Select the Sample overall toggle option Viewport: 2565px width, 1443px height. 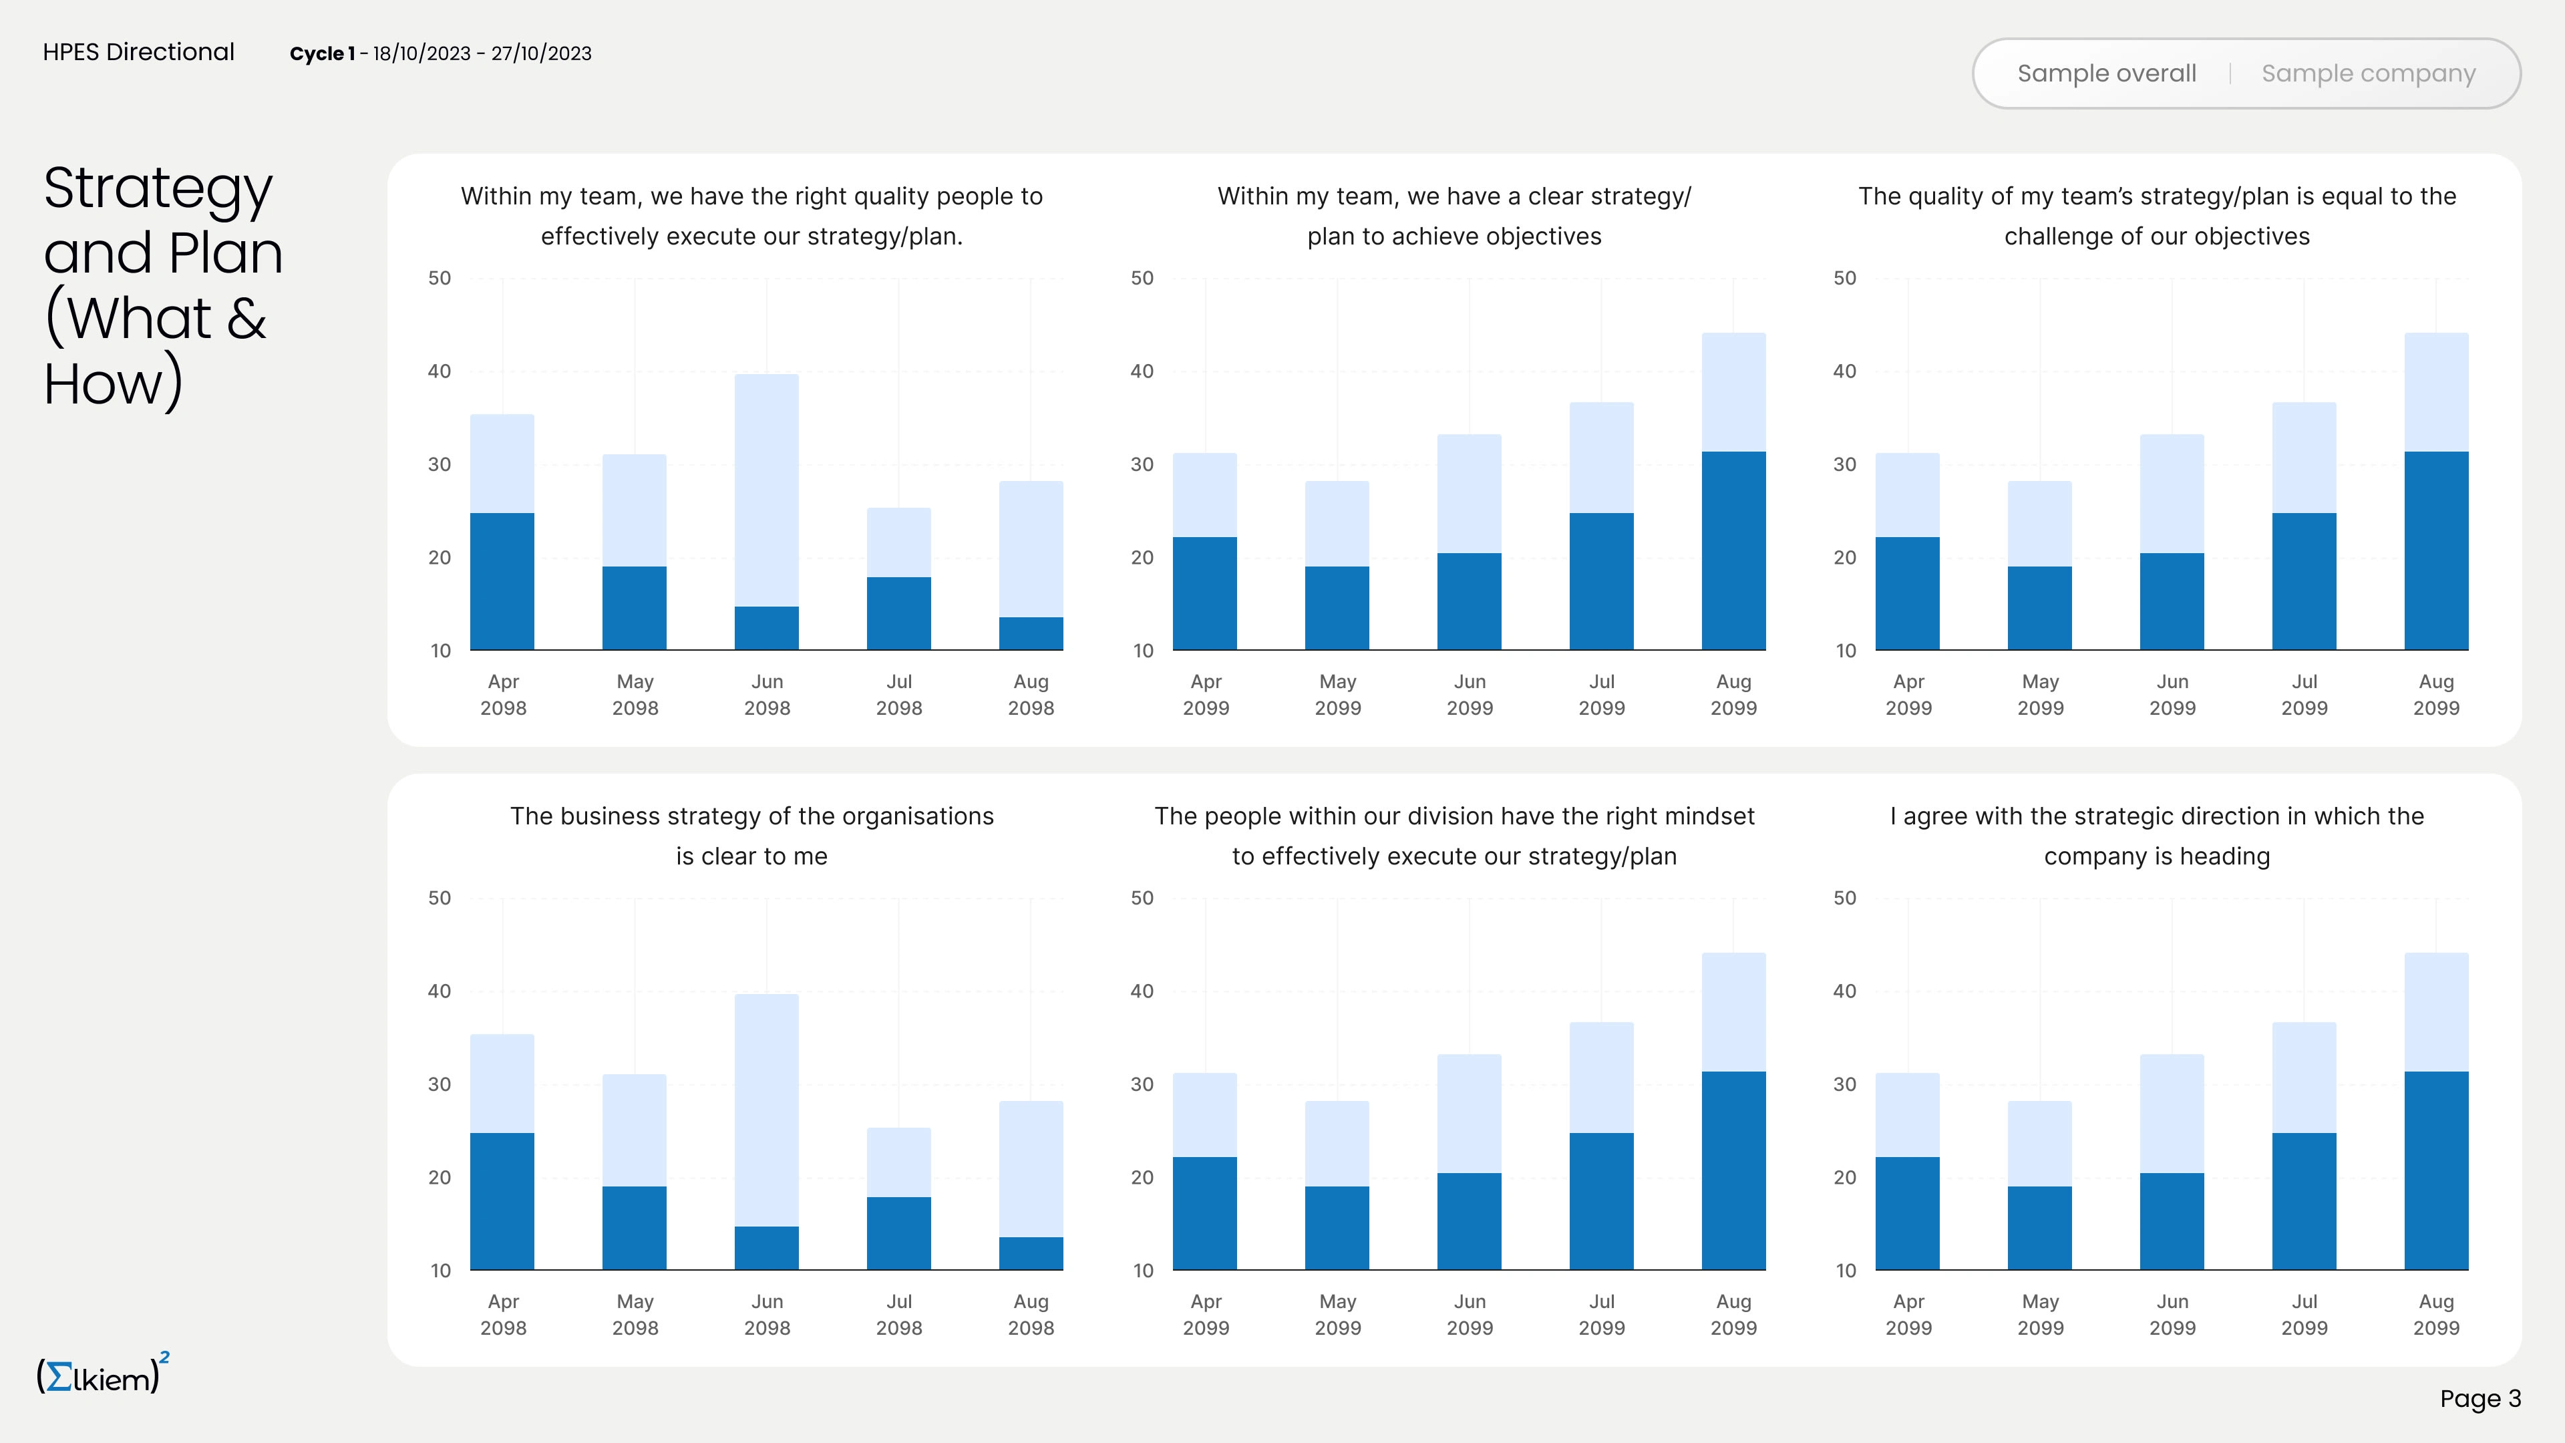[2106, 73]
